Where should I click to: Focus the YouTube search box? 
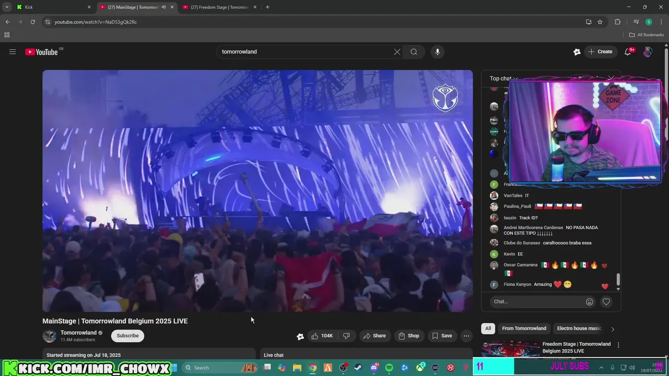coord(306,52)
